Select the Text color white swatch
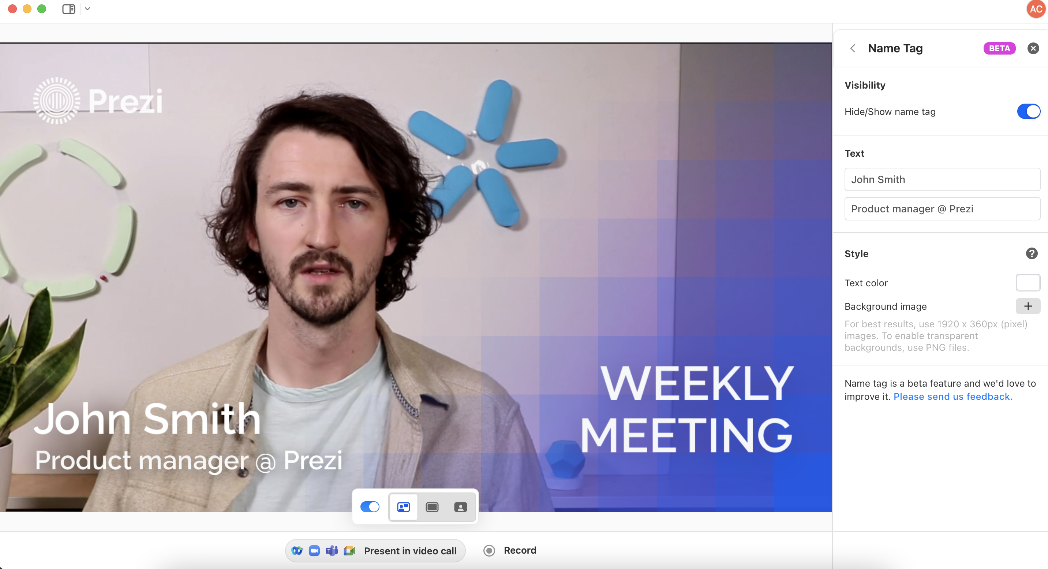1048x569 pixels. (1028, 283)
